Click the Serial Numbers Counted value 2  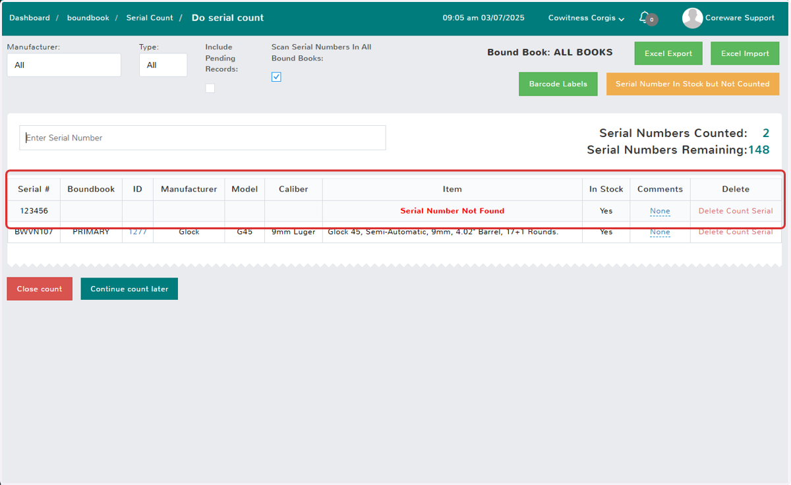[x=766, y=133]
